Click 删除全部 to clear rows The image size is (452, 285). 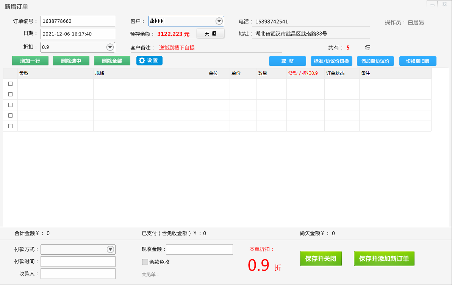pyautogui.click(x=112, y=61)
